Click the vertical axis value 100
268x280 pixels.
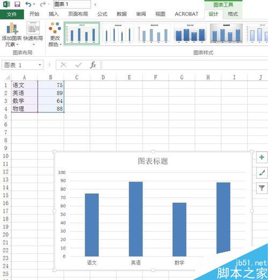62,172
